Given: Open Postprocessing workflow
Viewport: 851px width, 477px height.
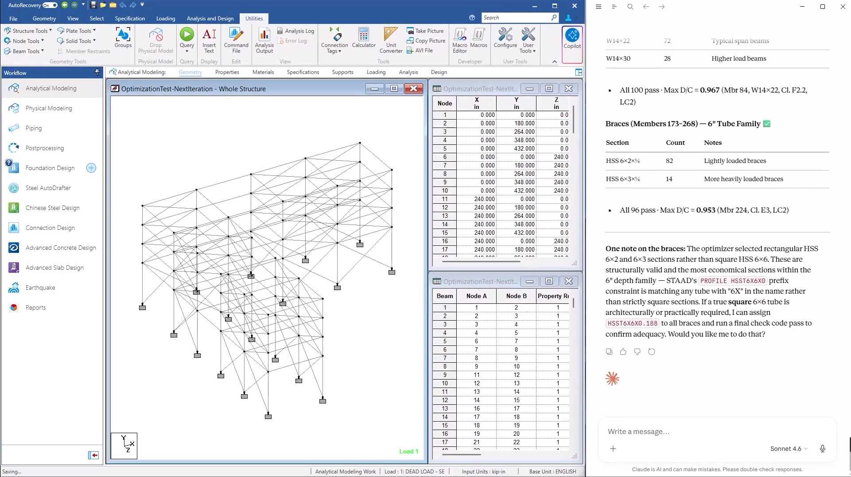Looking at the screenshot, I should coord(45,148).
